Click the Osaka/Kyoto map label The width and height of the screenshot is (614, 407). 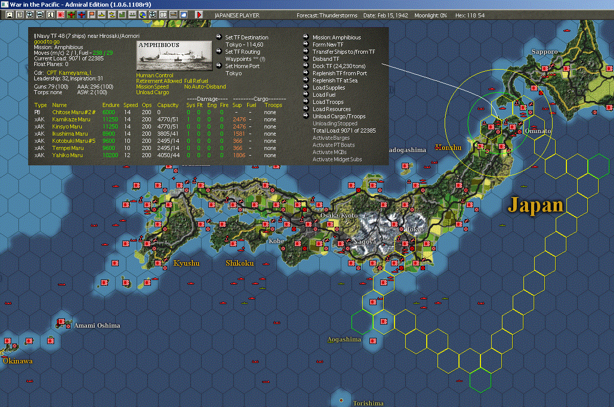pyautogui.click(x=340, y=216)
